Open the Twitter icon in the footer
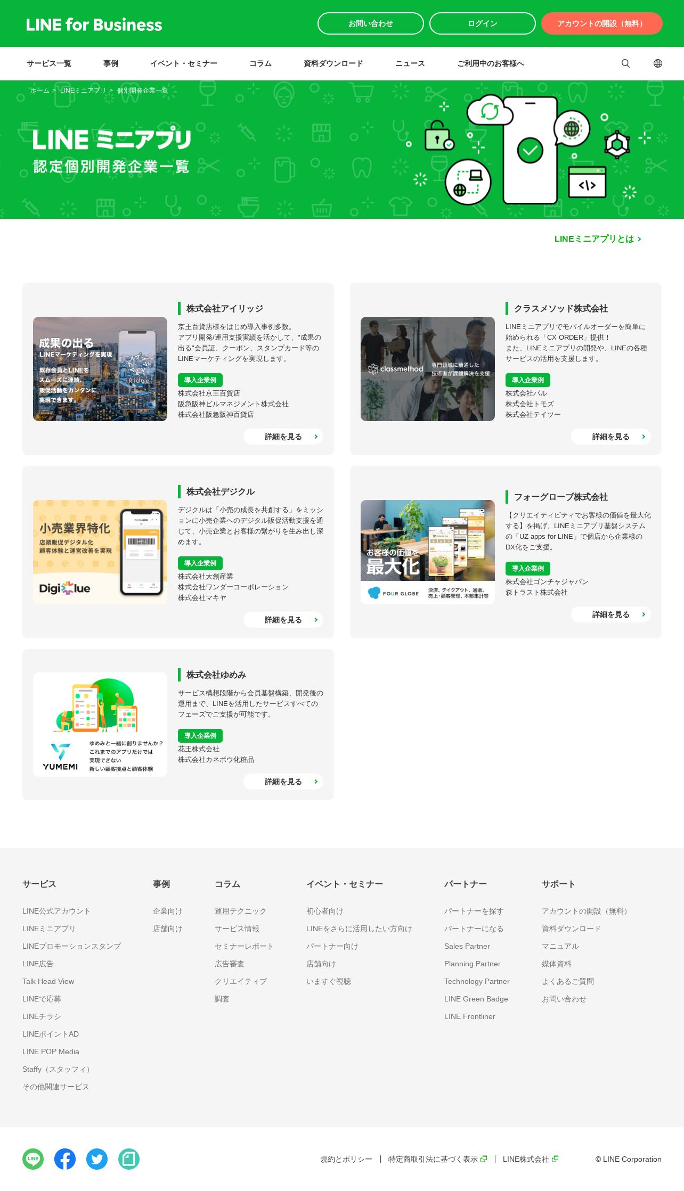 pyautogui.click(x=97, y=1159)
